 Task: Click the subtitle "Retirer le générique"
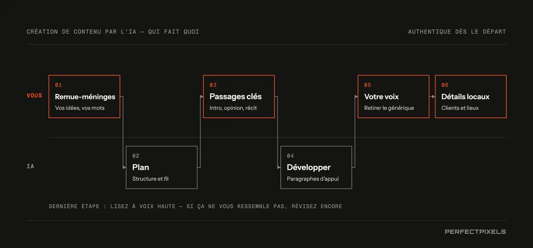point(389,108)
